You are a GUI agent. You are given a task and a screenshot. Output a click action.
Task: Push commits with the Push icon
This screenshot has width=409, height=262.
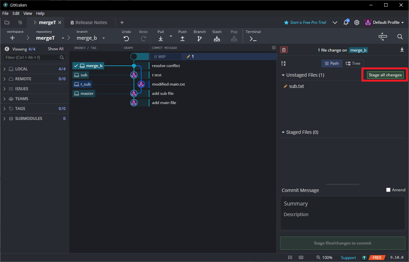coord(183,38)
